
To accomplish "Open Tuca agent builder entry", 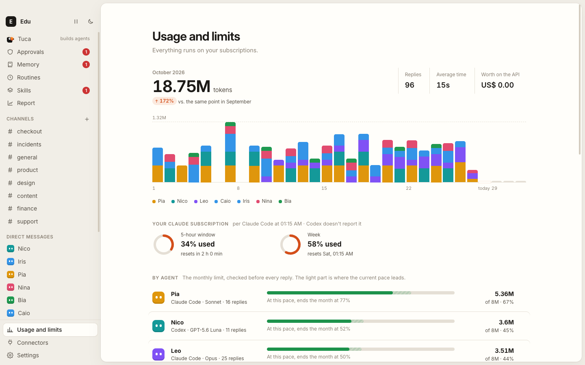I will tap(49, 39).
